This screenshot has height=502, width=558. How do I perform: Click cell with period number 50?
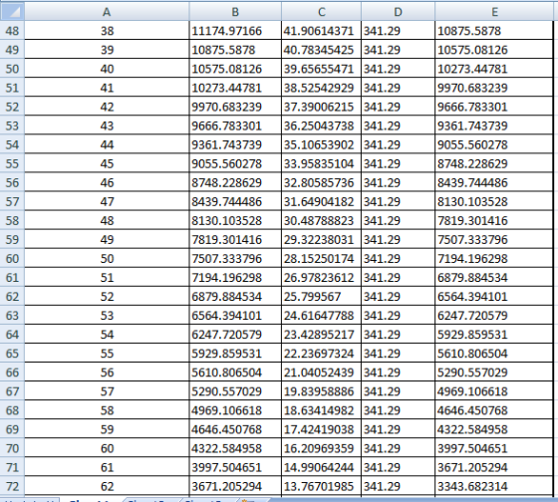107,258
